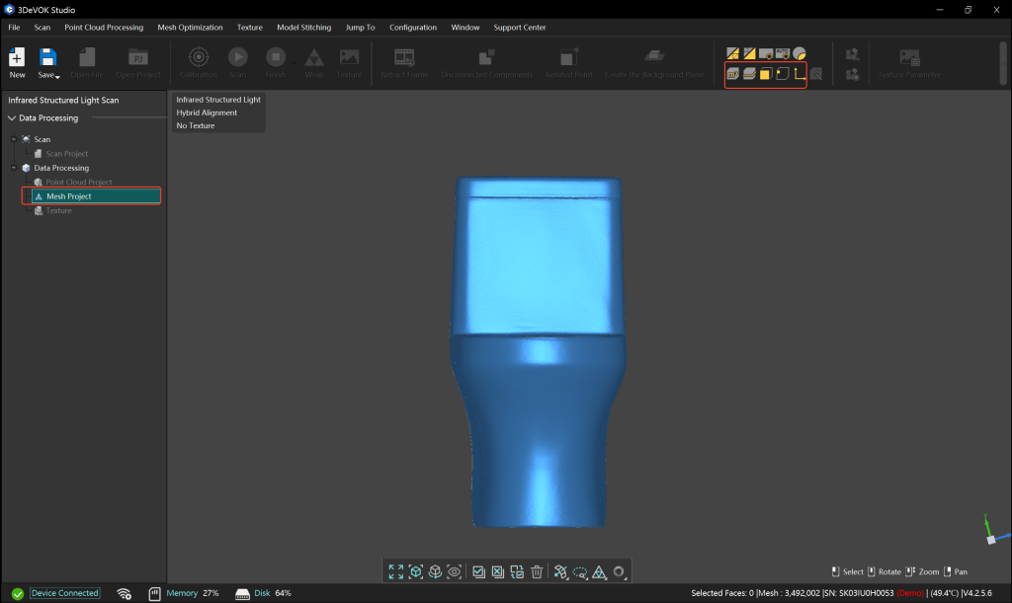This screenshot has height=603, width=1012.
Task: Open the Support Center menu
Action: 519,27
